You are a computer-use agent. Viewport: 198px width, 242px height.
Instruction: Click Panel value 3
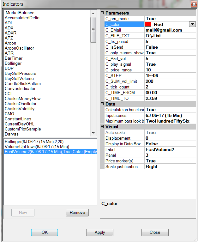click(170, 155)
